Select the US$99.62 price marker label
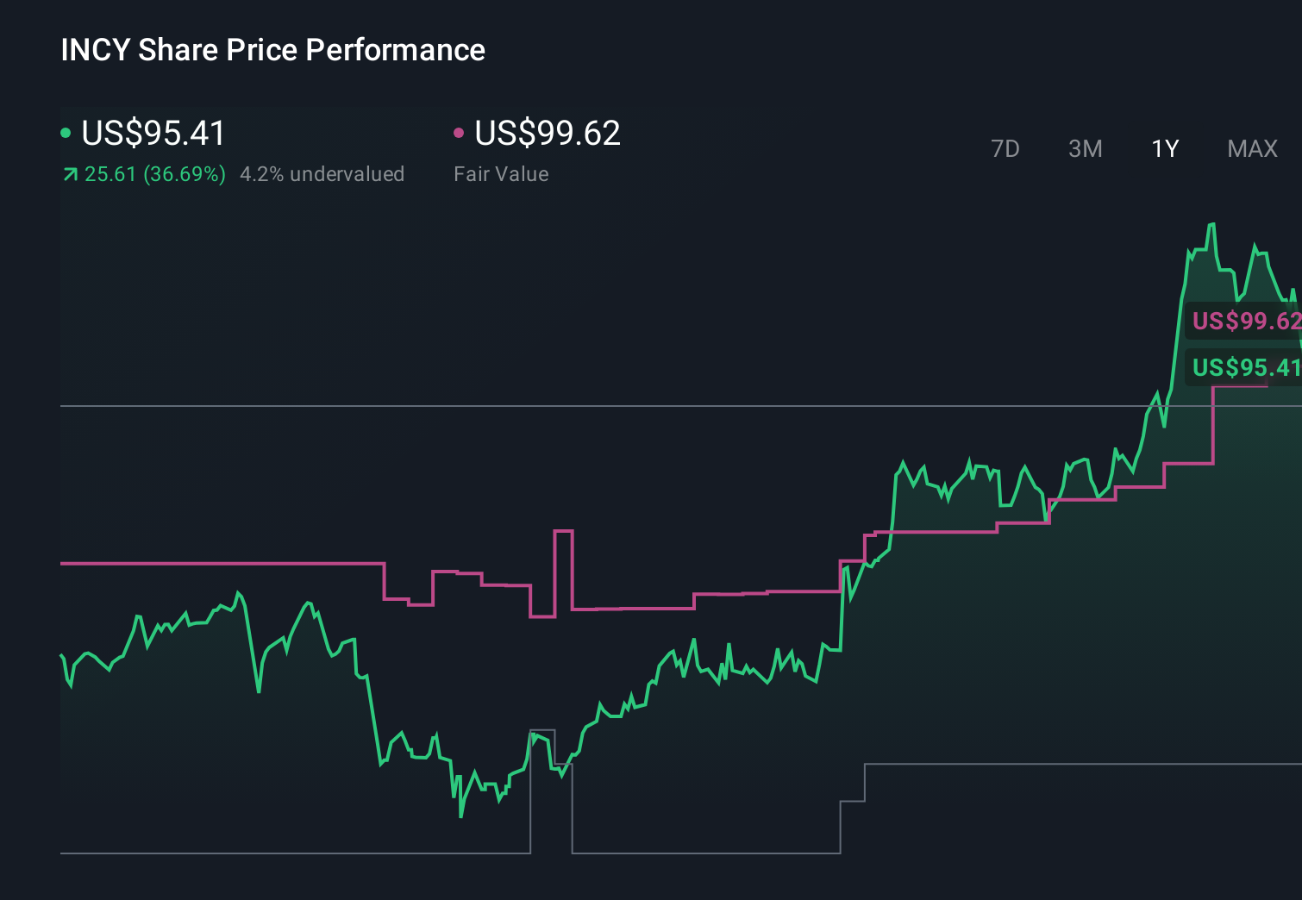This screenshot has height=900, width=1302. (x=1243, y=321)
